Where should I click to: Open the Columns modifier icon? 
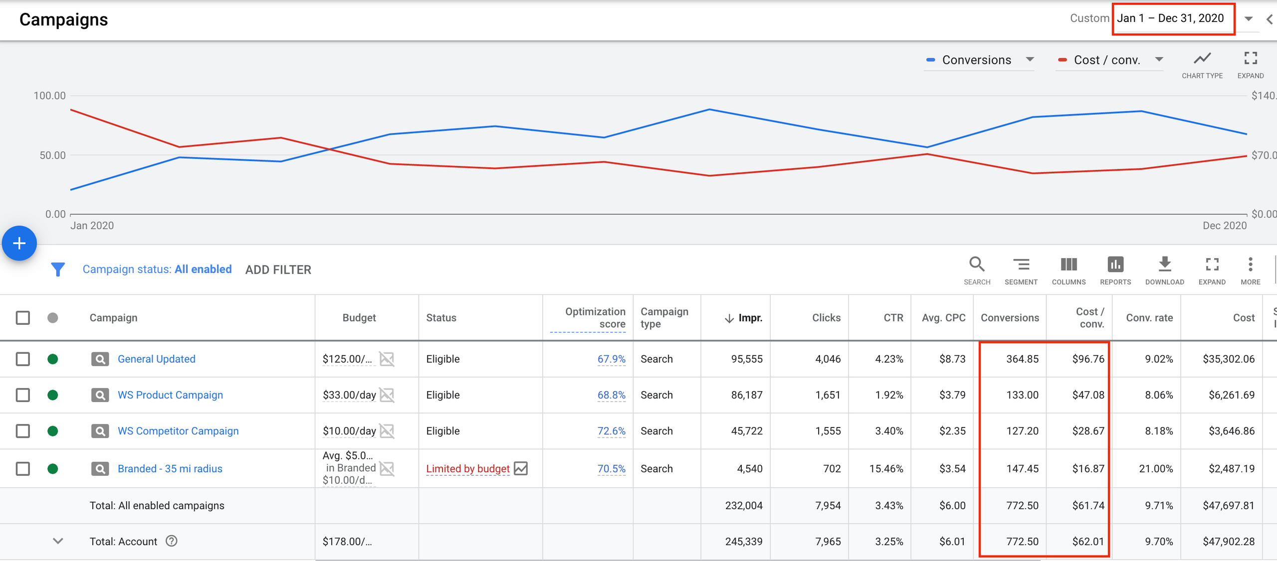[x=1068, y=265]
